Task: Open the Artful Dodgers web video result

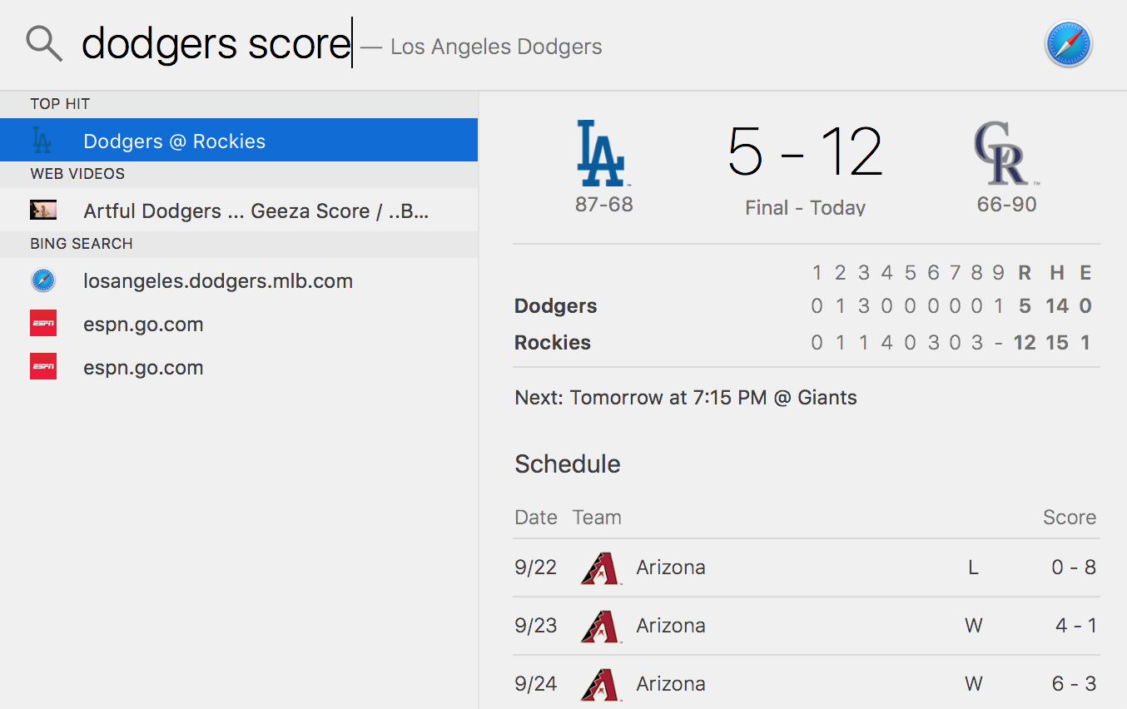Action: tap(239, 211)
